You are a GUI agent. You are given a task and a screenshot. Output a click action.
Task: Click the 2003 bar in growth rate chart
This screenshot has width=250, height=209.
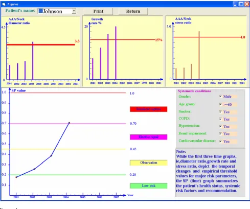click(108, 57)
